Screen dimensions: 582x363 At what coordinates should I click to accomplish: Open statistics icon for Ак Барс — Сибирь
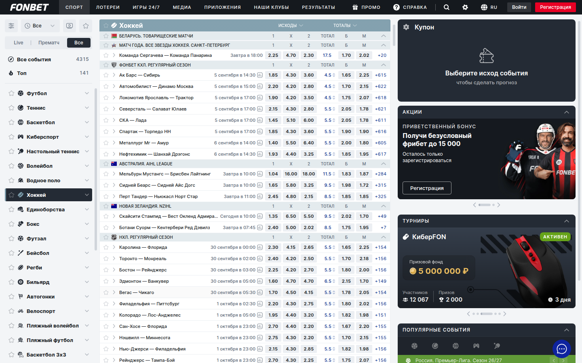[x=260, y=75]
